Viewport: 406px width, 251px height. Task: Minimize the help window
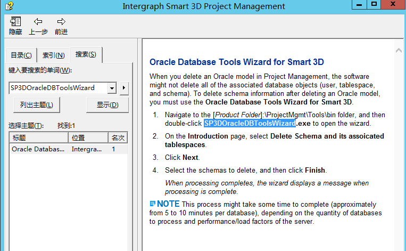tap(359, 4)
